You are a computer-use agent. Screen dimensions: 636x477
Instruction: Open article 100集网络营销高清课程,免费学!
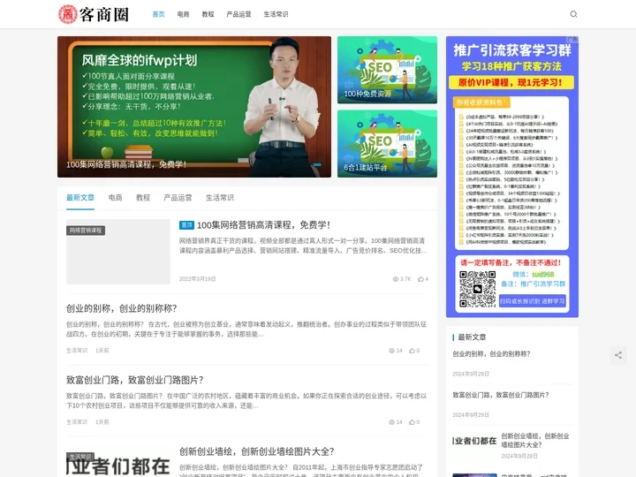coord(263,225)
